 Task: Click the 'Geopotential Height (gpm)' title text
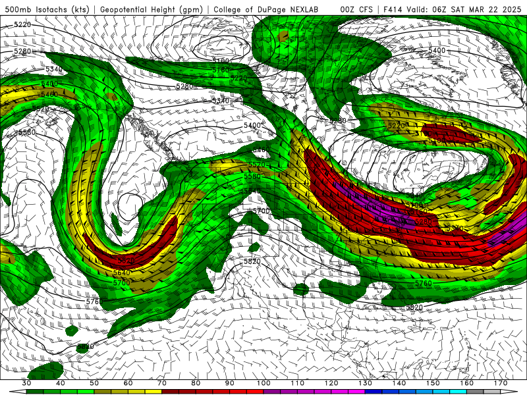[152, 9]
